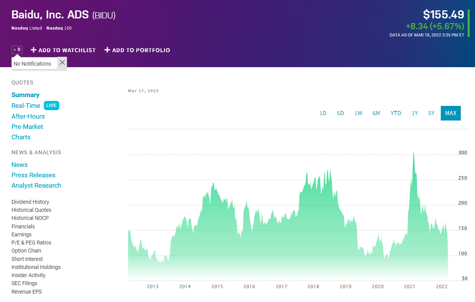Open SEC Filings
Image resolution: width=475 pixels, height=302 pixels.
[24, 283]
